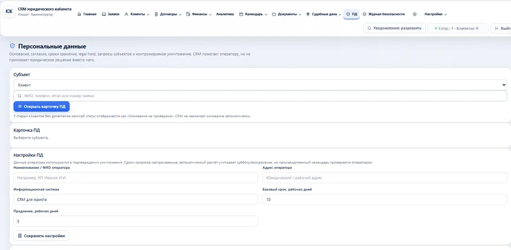Screen dimensions: 511x250
Task: Click the Сохранить настройки button
Action: point(41,236)
